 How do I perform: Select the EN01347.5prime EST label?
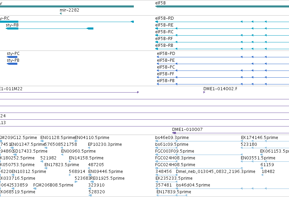28,144
